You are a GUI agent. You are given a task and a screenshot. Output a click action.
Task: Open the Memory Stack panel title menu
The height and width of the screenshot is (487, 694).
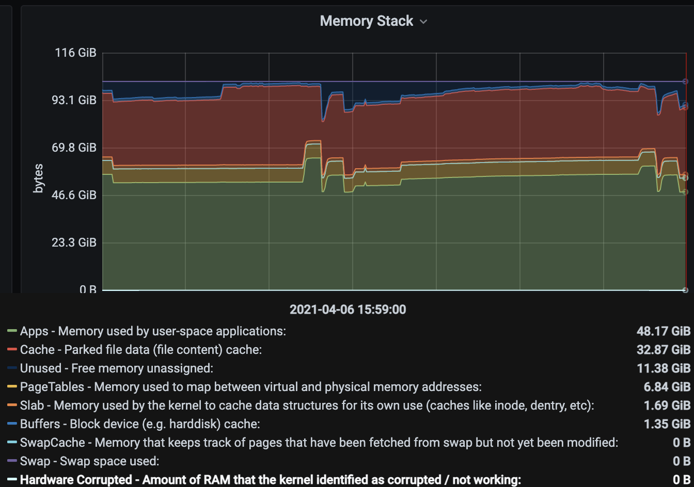(x=367, y=21)
